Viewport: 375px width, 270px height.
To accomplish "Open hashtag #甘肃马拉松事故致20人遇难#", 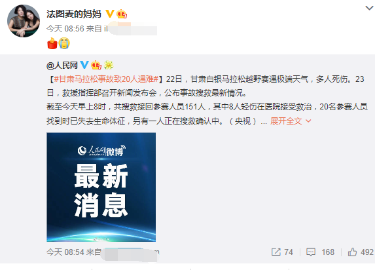I will tap(106, 79).
